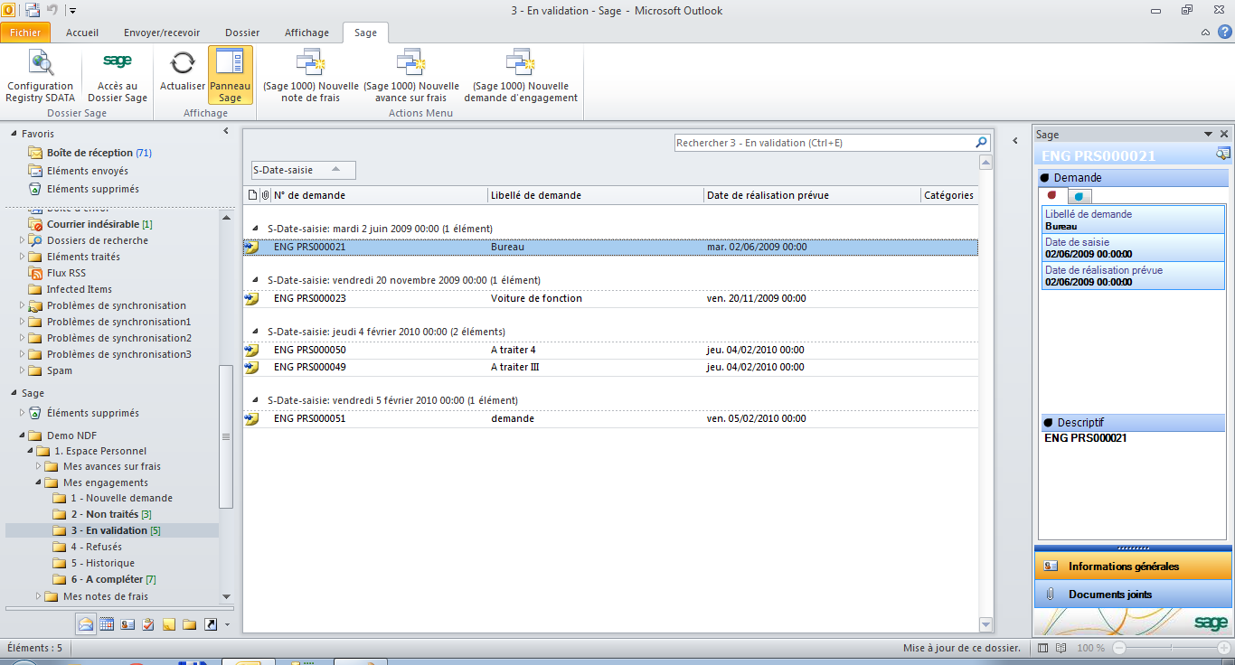Click the undo icon in title bar
1235x665 pixels.
point(52,11)
